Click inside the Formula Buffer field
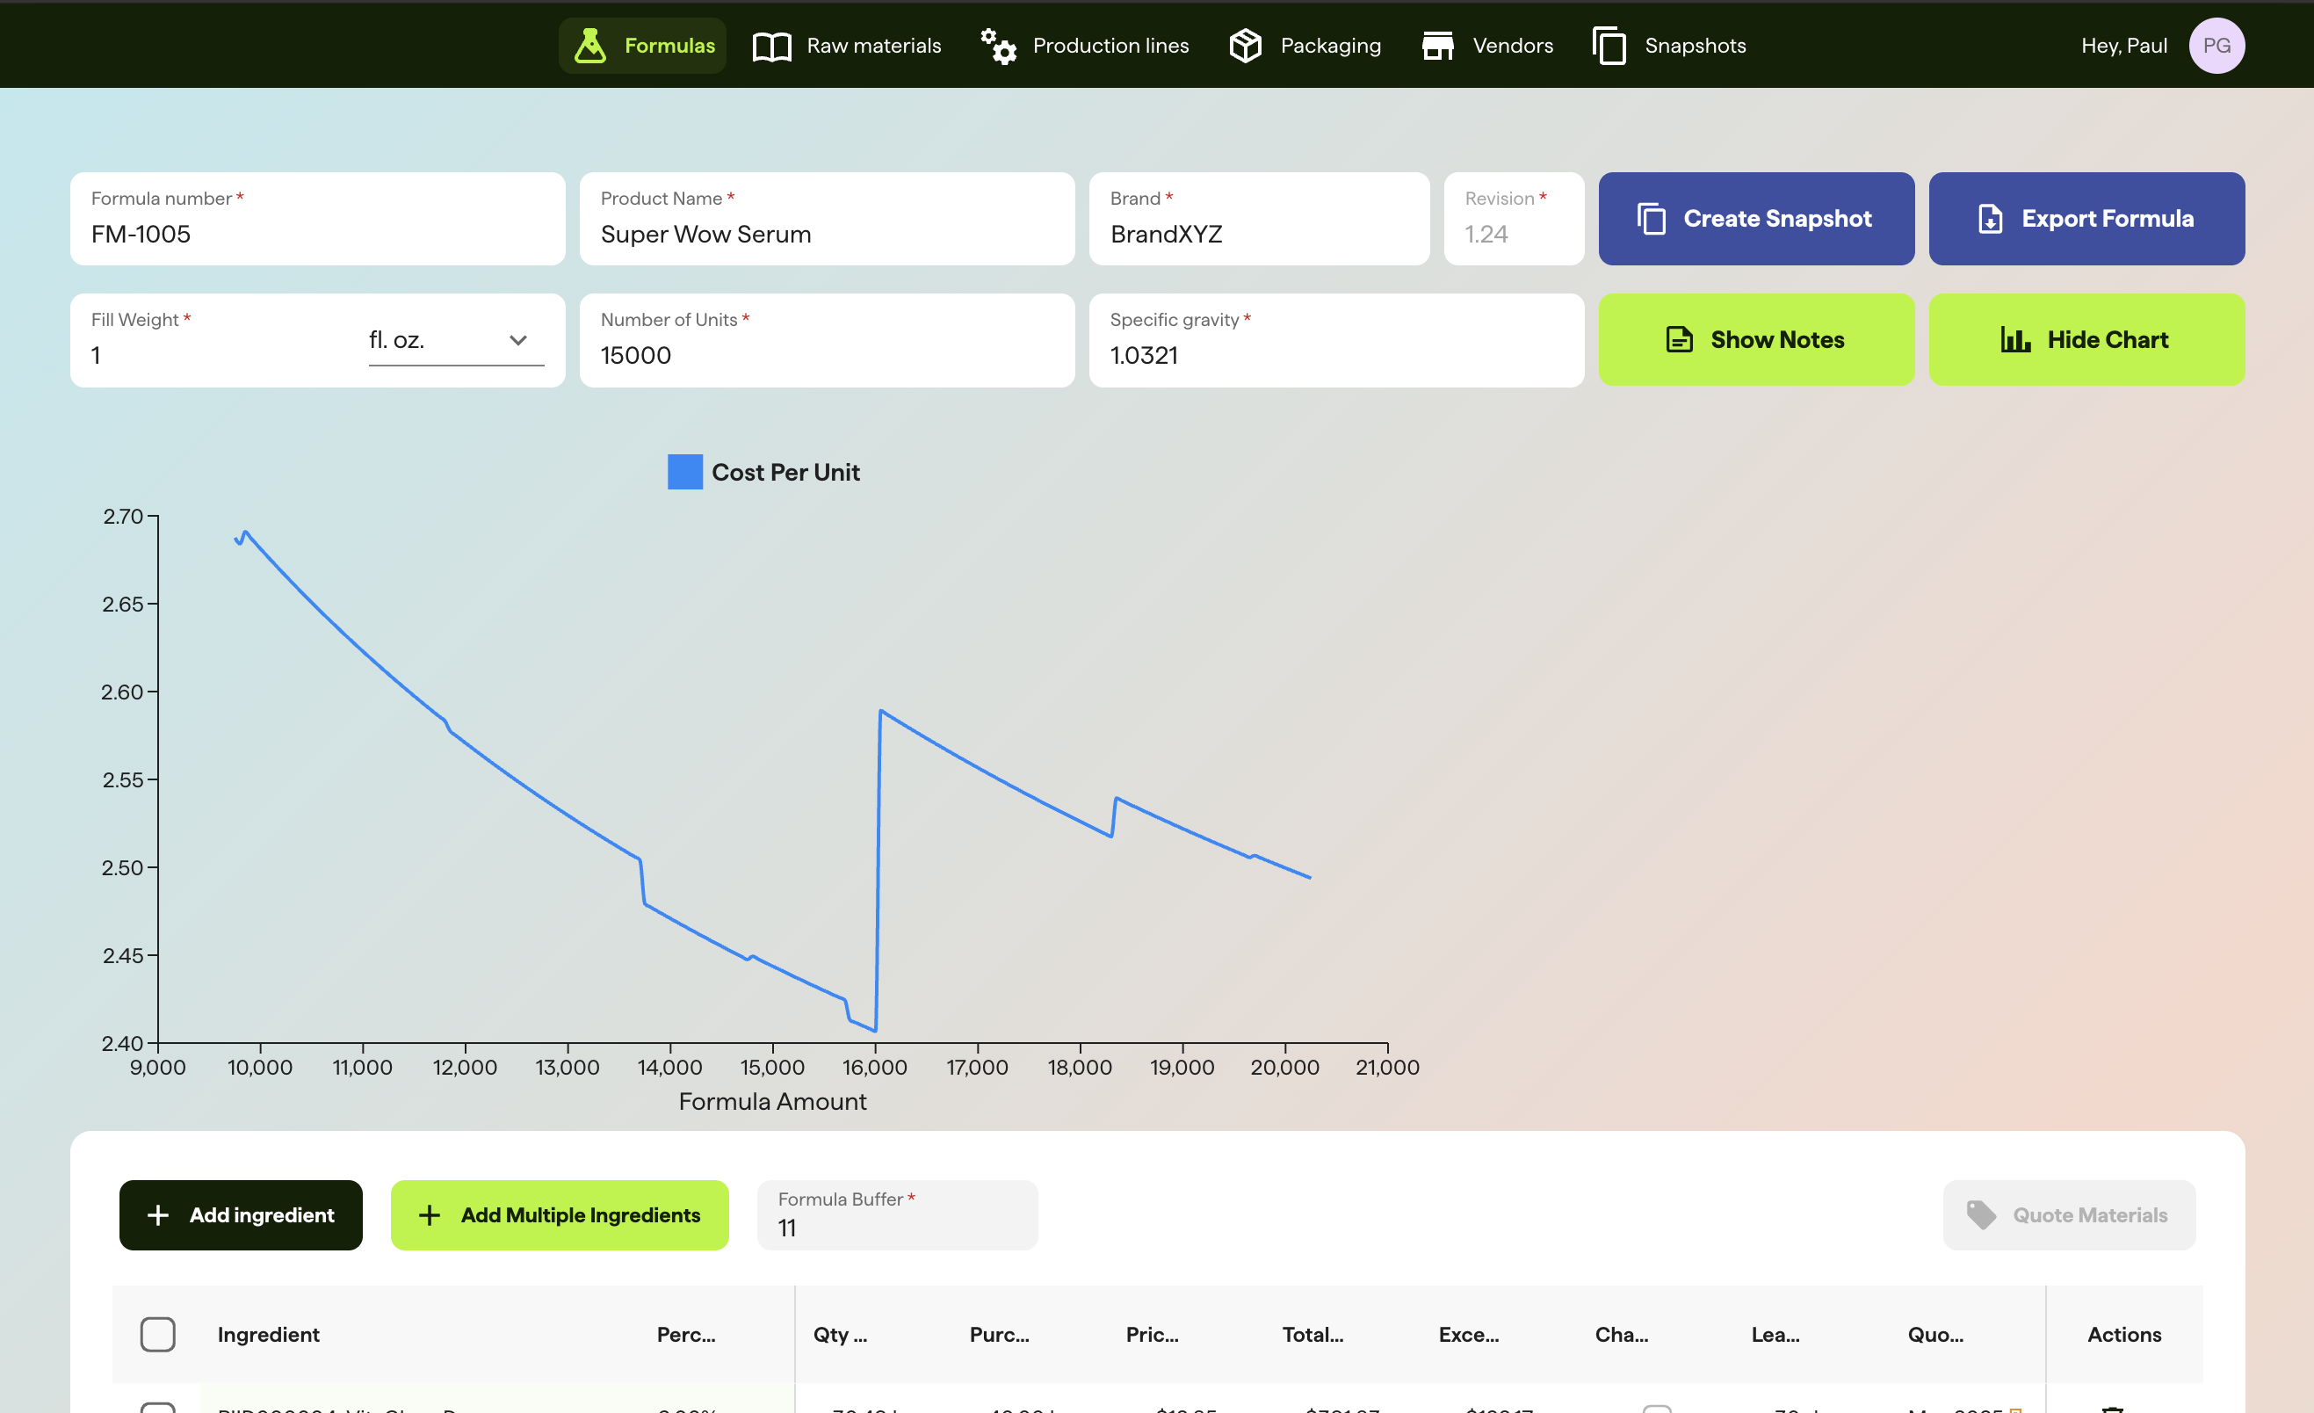The width and height of the screenshot is (2314, 1413). tap(896, 1228)
